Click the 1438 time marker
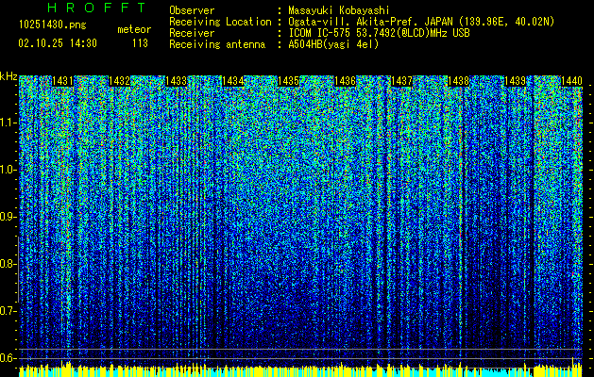The width and height of the screenshot is (594, 377). [x=458, y=81]
